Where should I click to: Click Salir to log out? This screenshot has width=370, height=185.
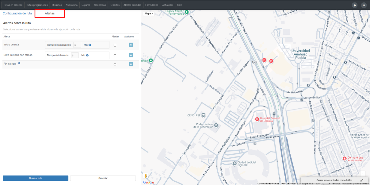point(179,5)
